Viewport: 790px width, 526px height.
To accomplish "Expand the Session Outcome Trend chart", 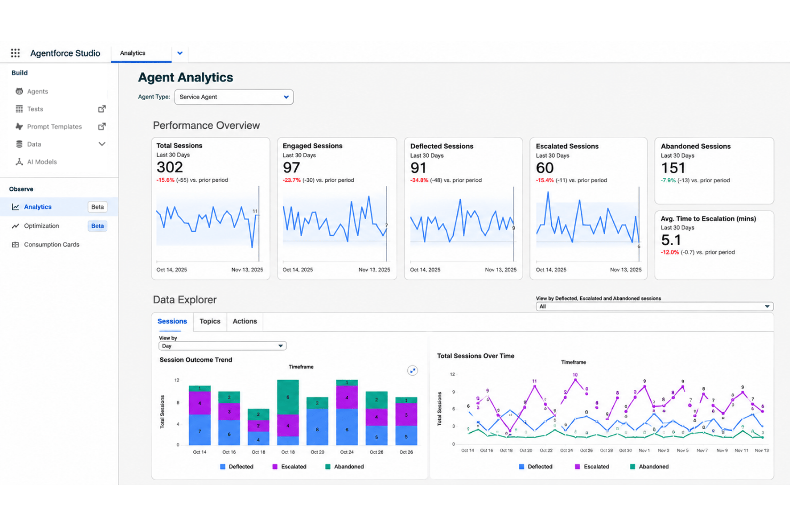I will click(413, 370).
